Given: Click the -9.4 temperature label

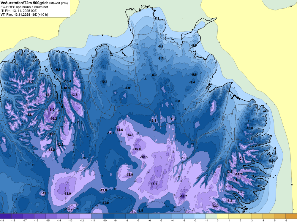Looking at the screenshot, I should click(192, 82).
